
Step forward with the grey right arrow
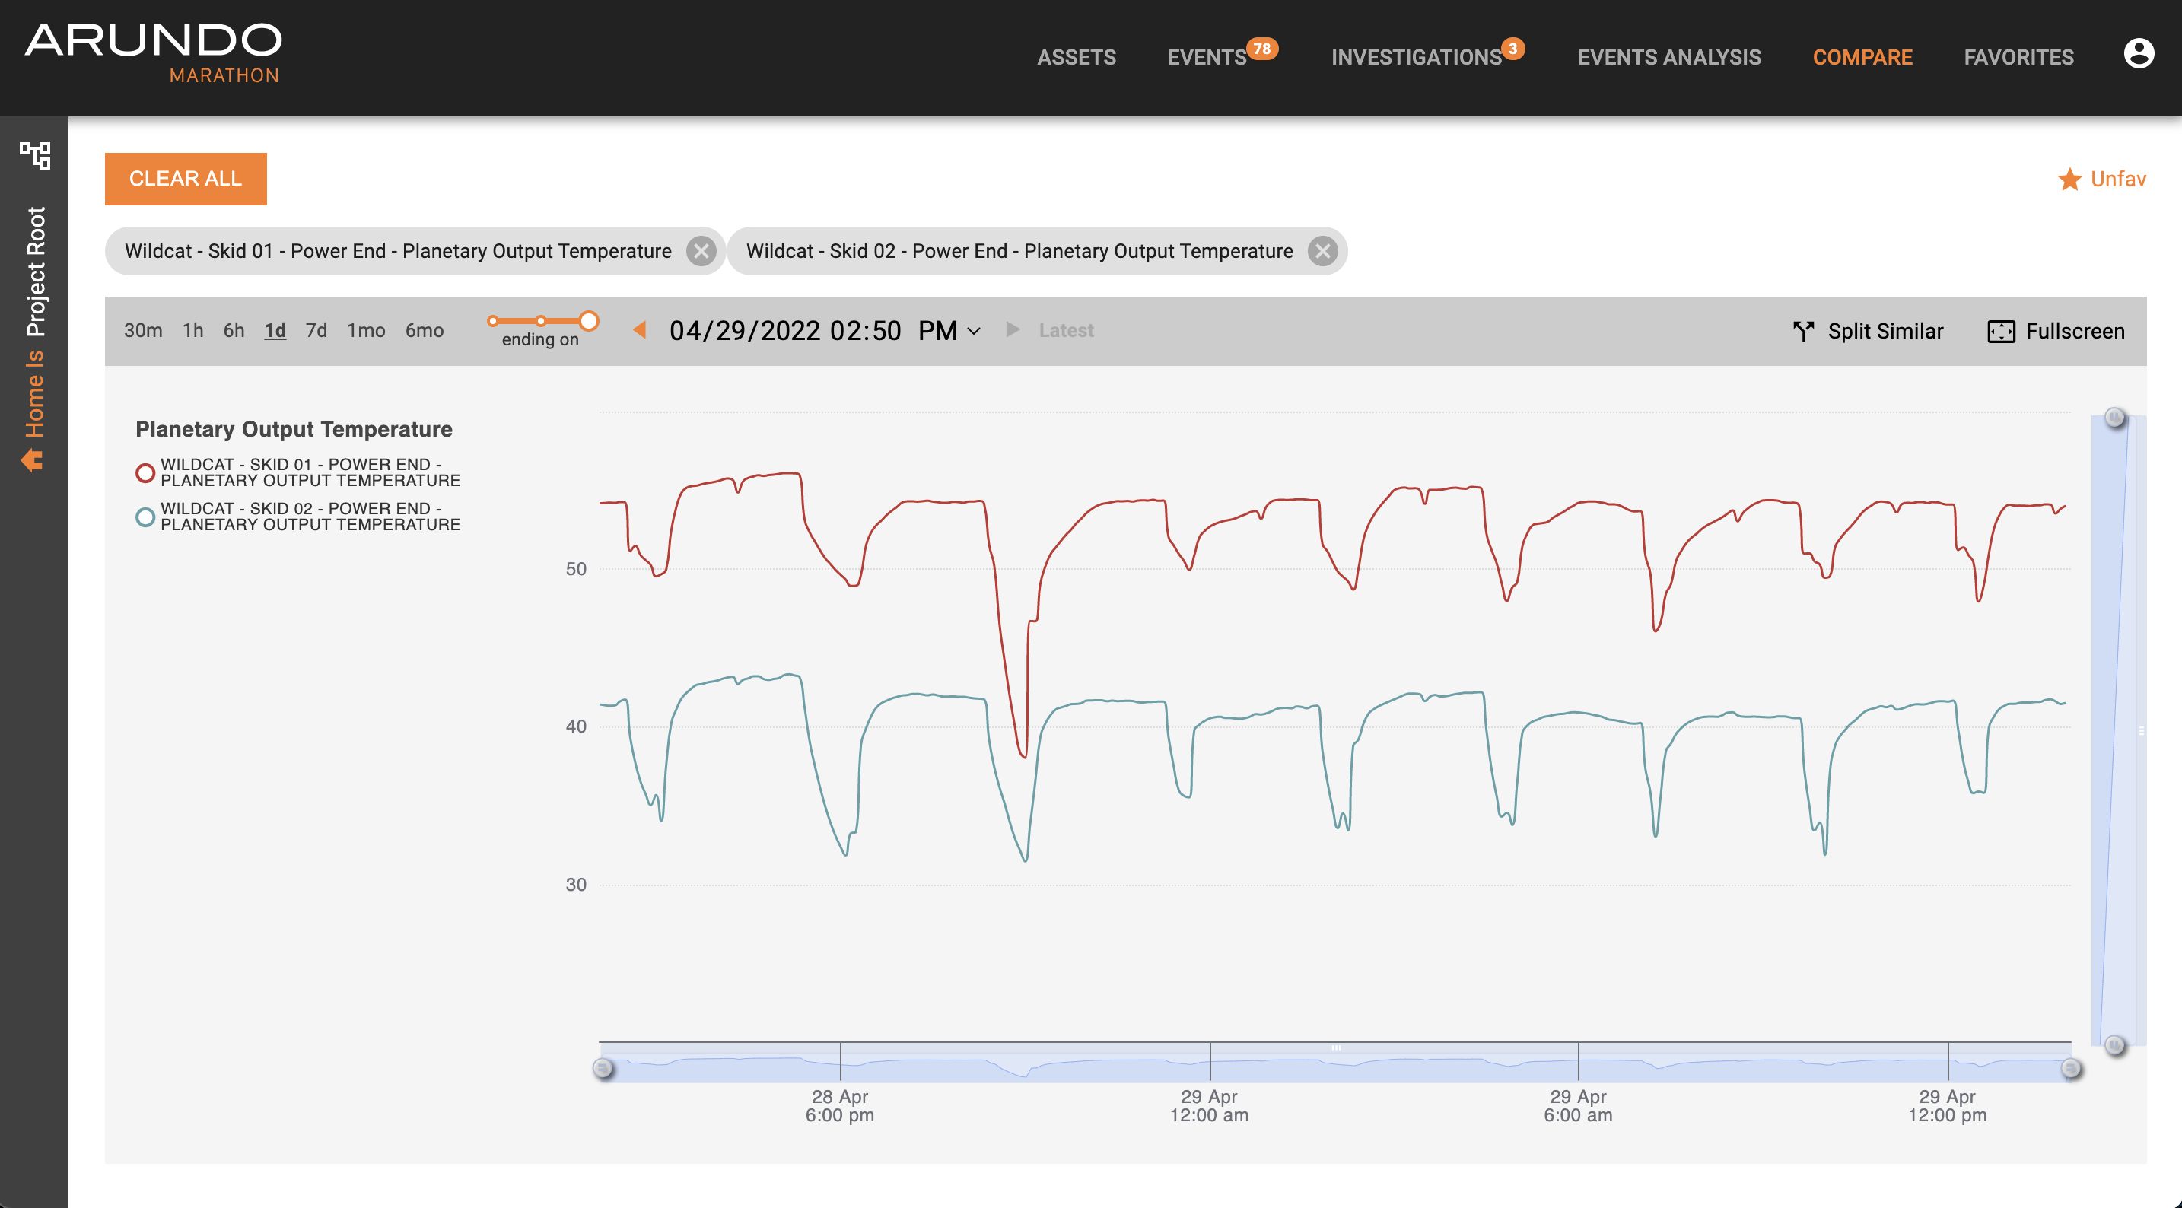point(1012,329)
